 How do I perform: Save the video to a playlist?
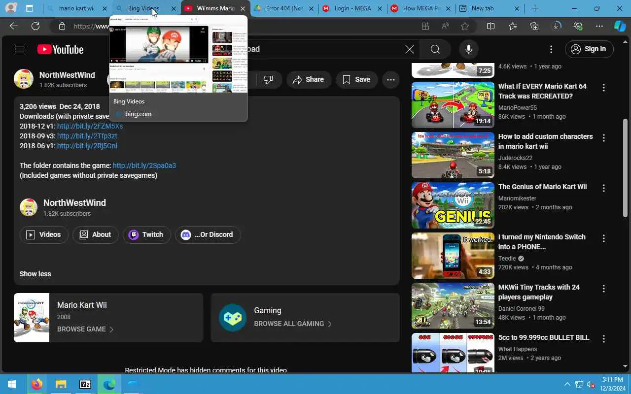point(356,79)
